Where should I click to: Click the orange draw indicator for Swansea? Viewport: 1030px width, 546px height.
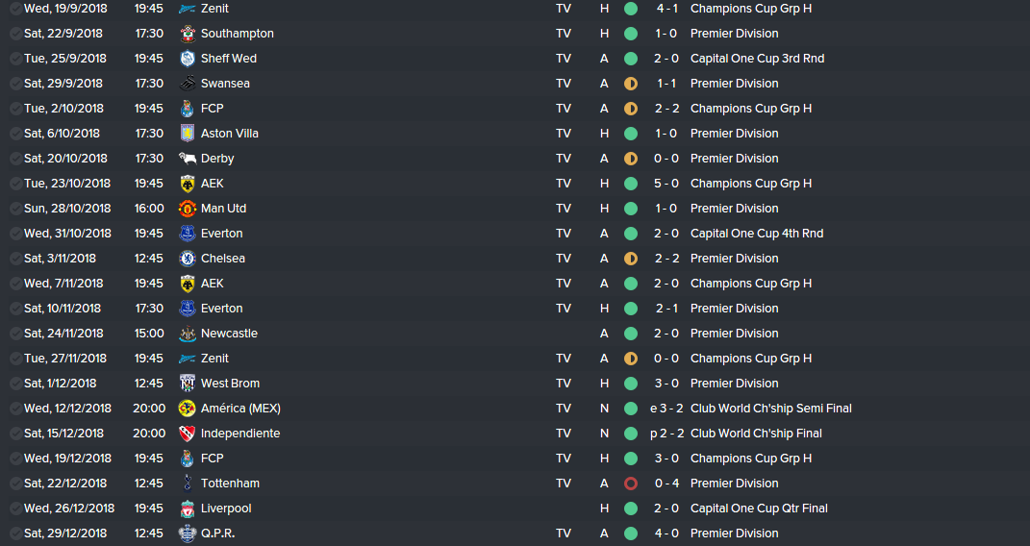pos(631,84)
